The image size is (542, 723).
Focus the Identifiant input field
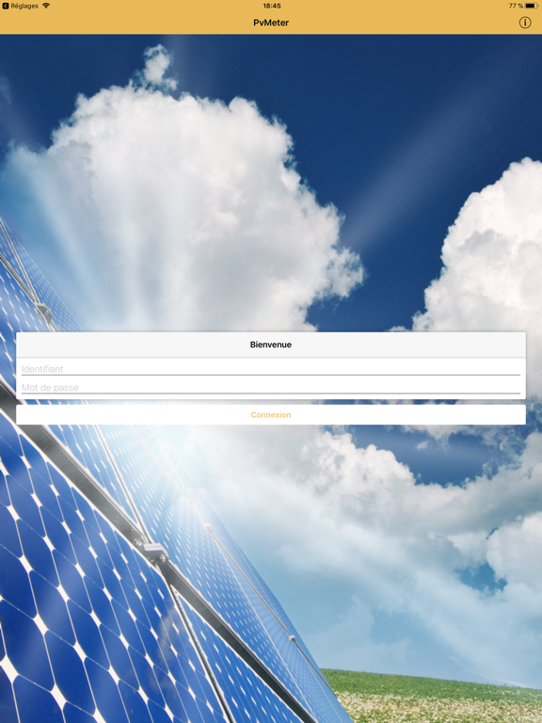(271, 369)
